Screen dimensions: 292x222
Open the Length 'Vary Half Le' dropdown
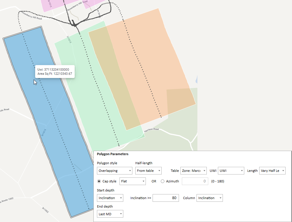(x=272, y=171)
